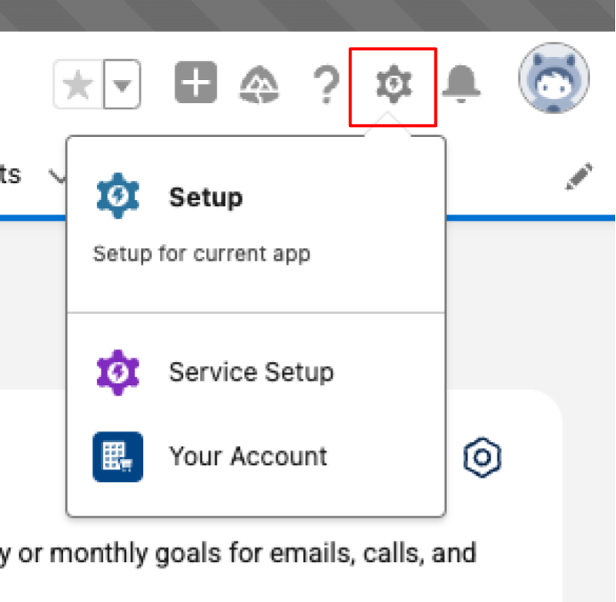Click the pencil edit icon
Viewport: 616px width, 602px height.
(x=579, y=175)
